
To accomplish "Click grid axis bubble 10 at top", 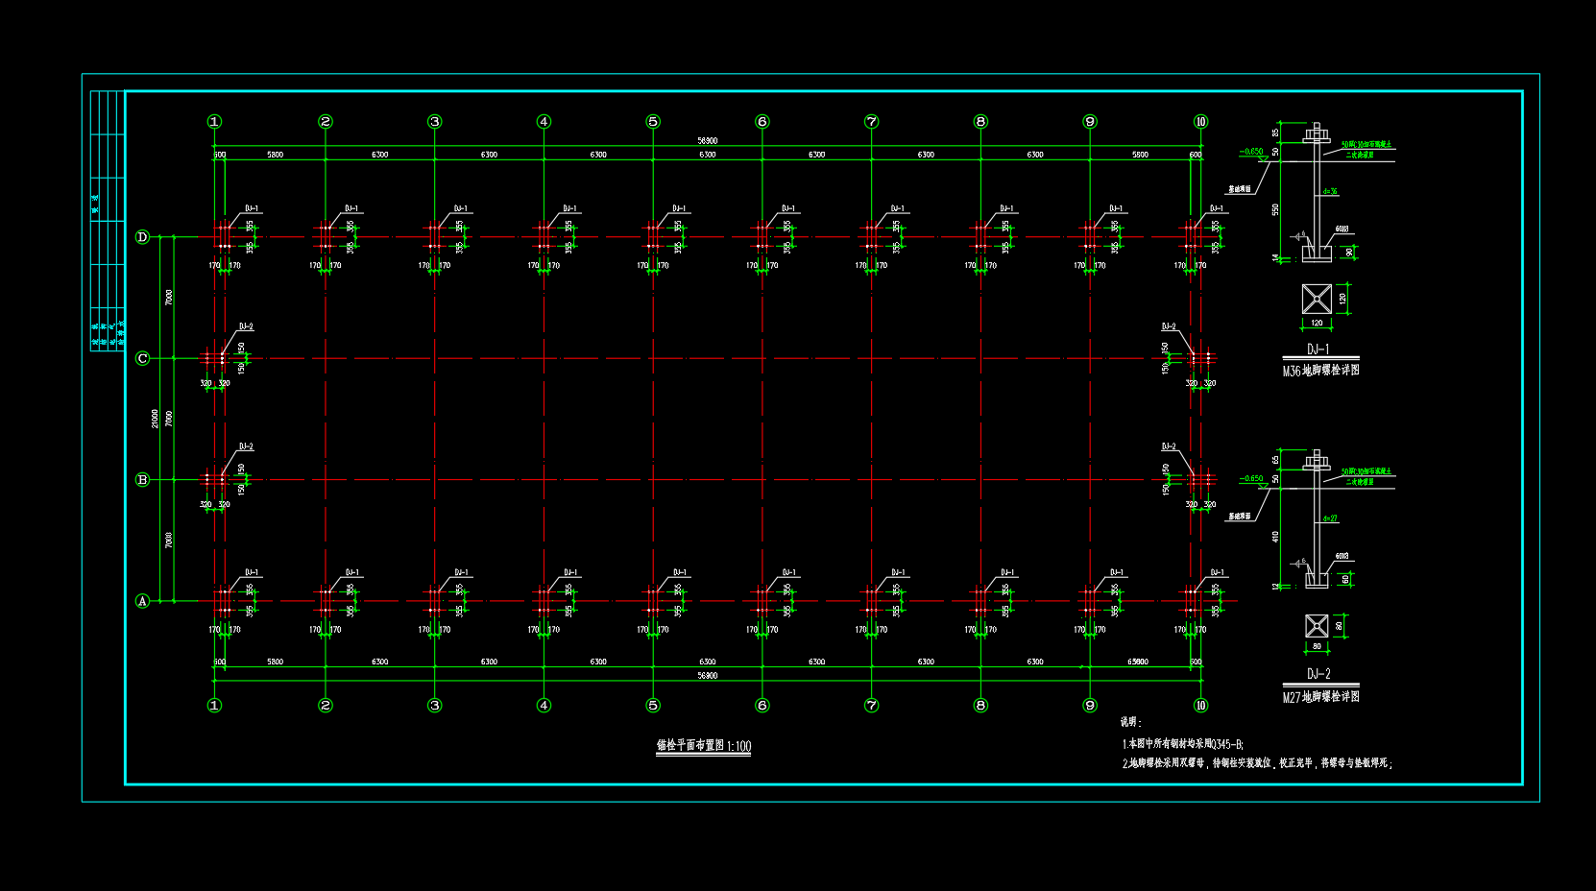I will click(x=1200, y=122).
